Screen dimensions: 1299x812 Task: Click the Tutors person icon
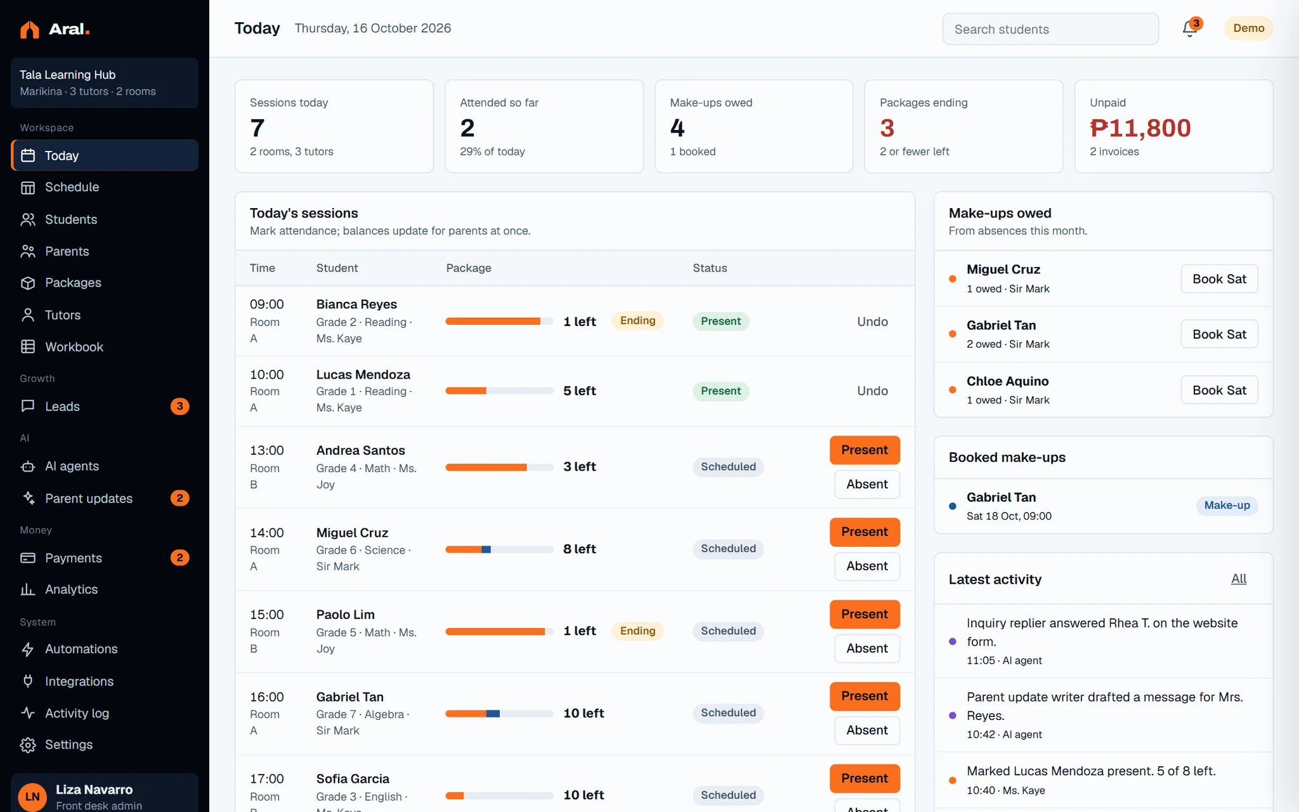pos(28,315)
